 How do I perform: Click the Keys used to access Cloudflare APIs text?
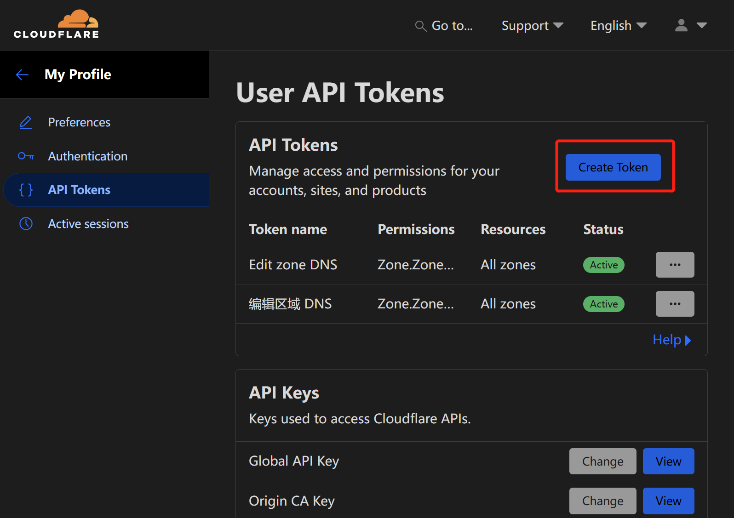coord(360,419)
